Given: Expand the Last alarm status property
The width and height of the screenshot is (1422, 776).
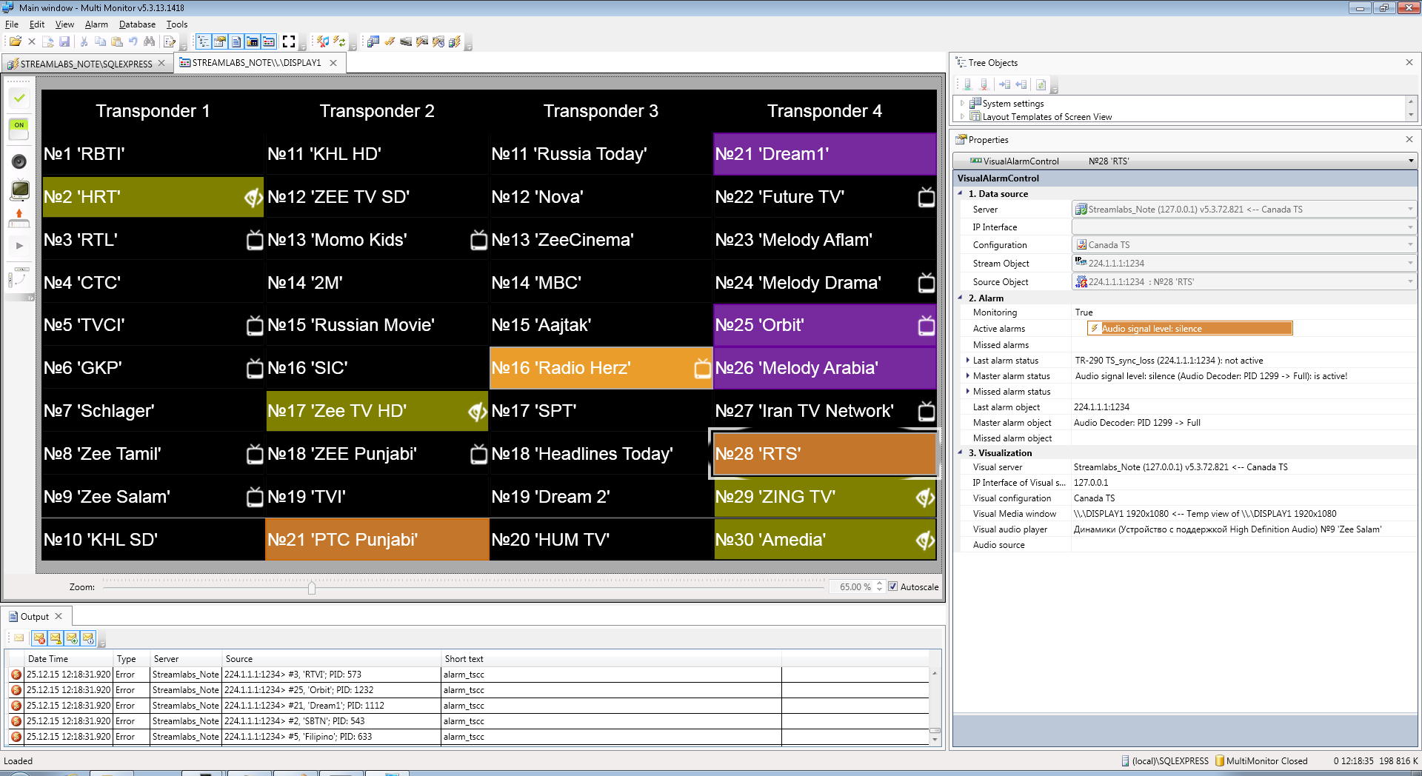Looking at the screenshot, I should pos(967,361).
